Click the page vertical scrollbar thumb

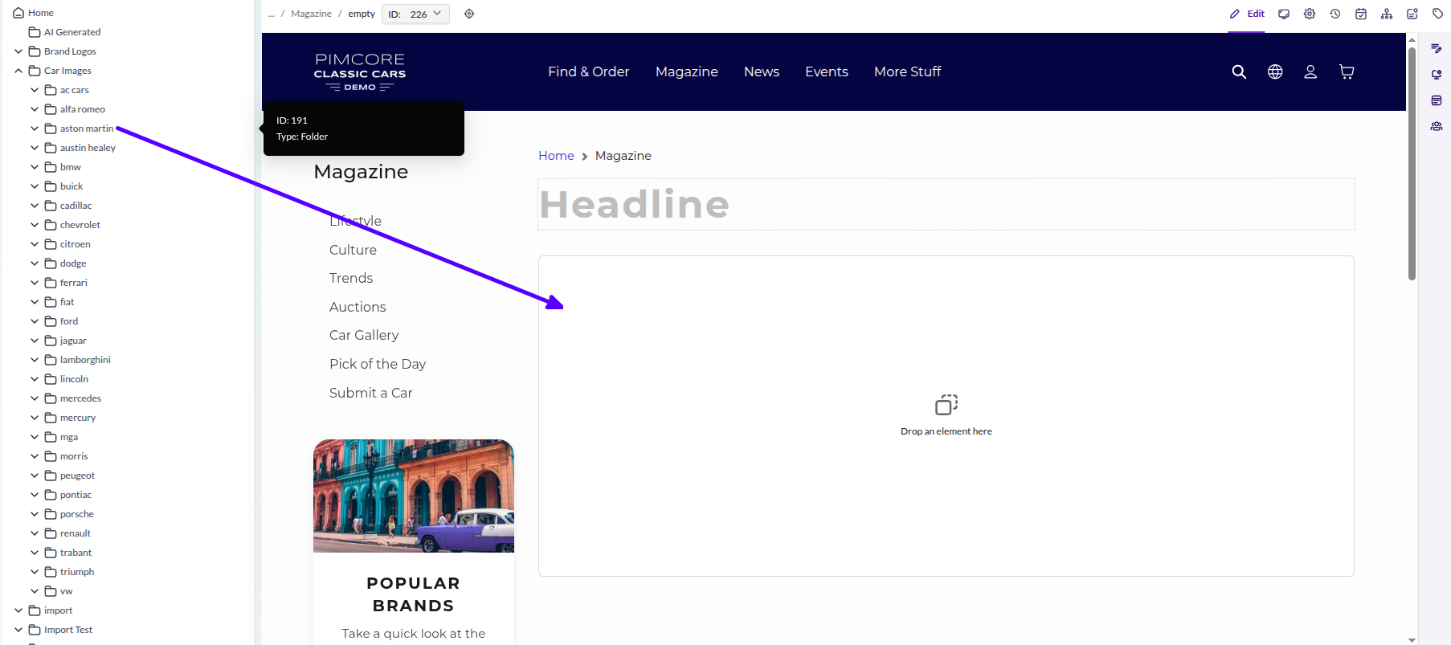pos(1412,163)
